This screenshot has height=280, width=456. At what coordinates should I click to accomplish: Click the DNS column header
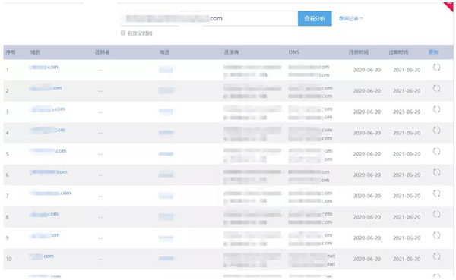click(x=293, y=52)
